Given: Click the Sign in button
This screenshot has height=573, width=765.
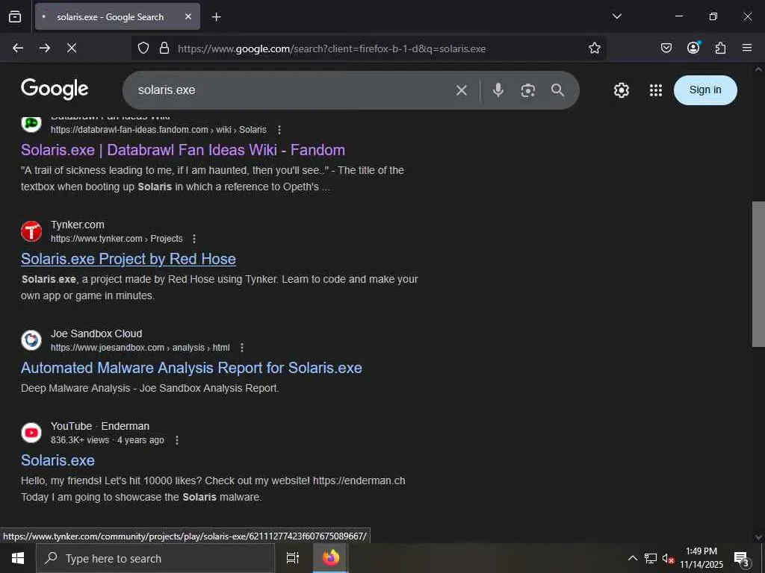Looking at the screenshot, I should tap(705, 90).
